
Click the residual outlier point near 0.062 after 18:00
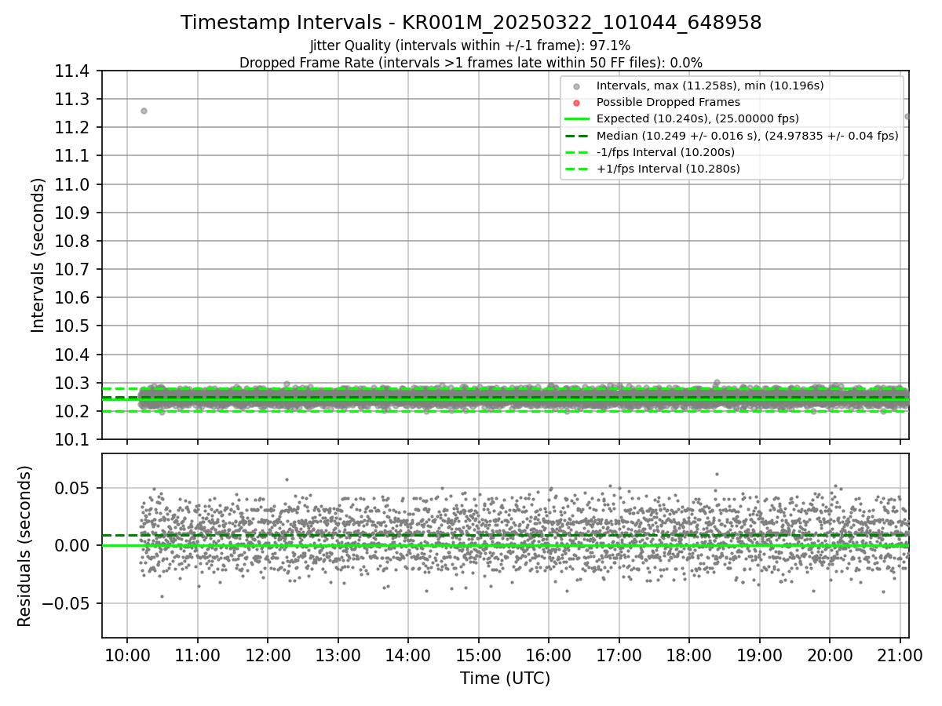pos(717,474)
